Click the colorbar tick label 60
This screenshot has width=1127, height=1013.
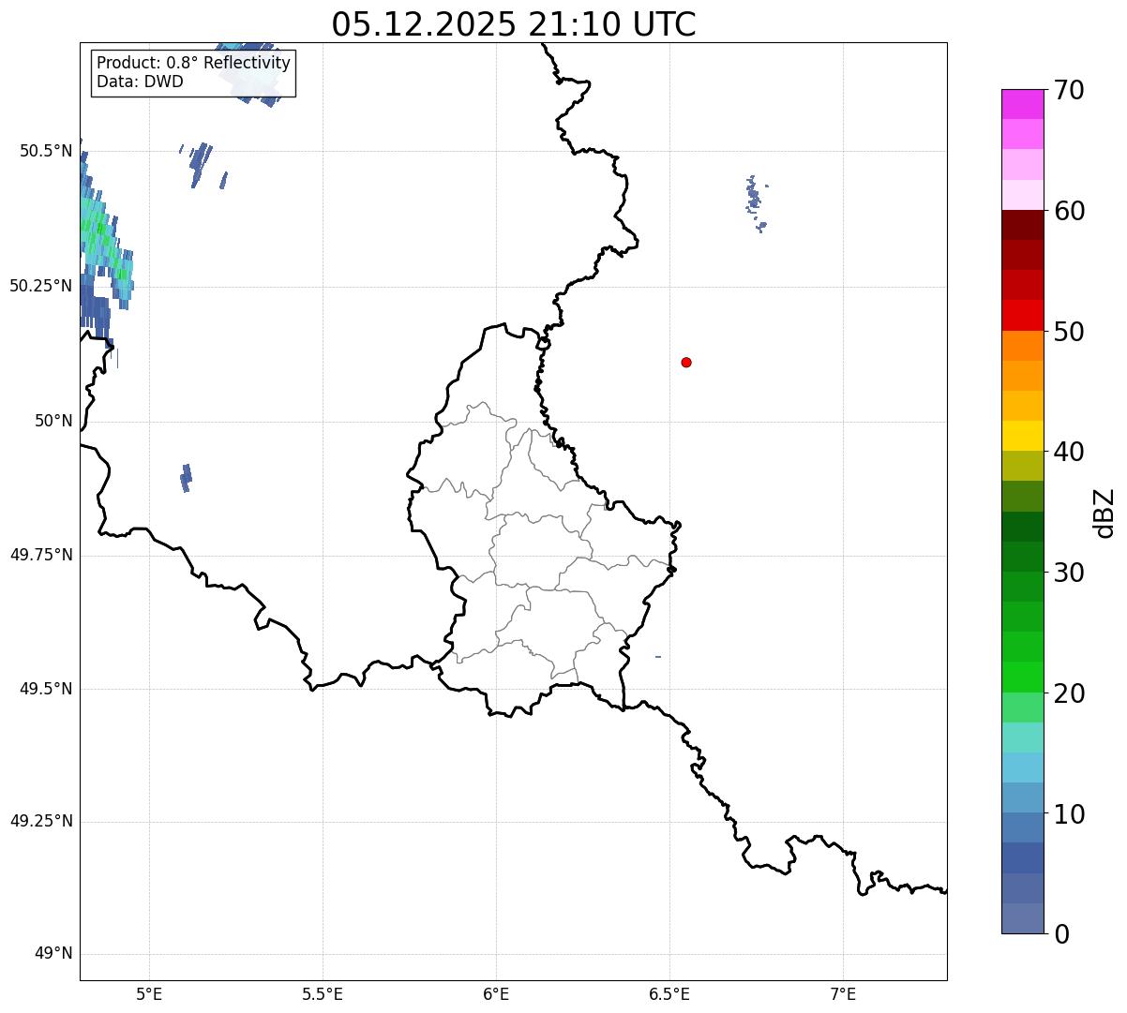pos(1069,212)
